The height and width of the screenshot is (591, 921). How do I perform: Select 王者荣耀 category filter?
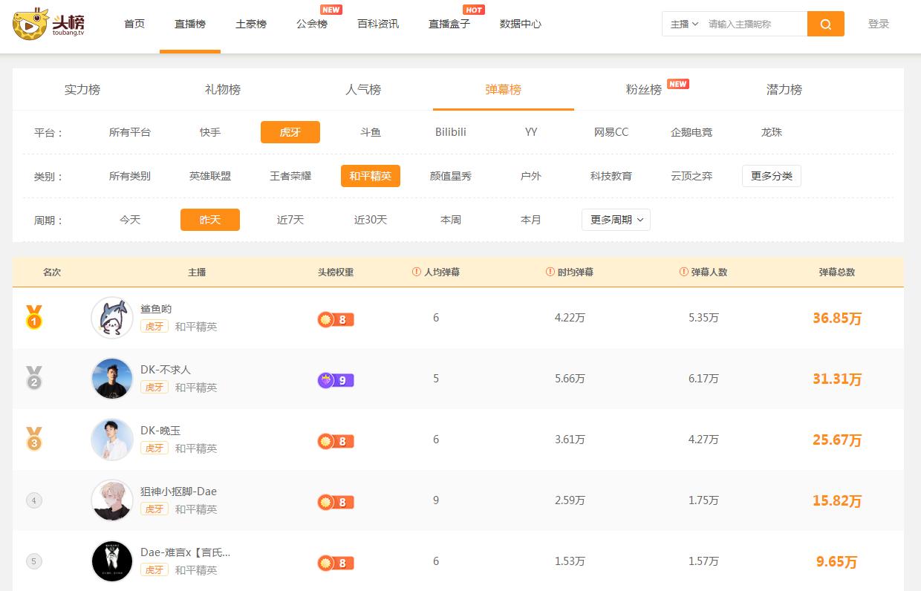point(290,176)
